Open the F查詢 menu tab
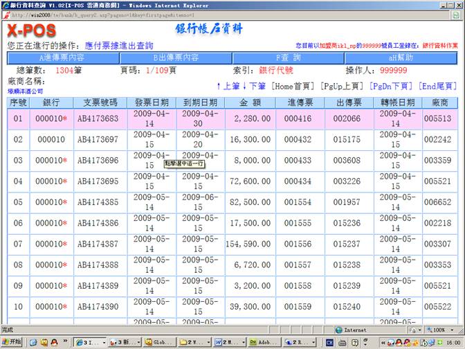This screenshot has height=349, width=465. (x=288, y=57)
